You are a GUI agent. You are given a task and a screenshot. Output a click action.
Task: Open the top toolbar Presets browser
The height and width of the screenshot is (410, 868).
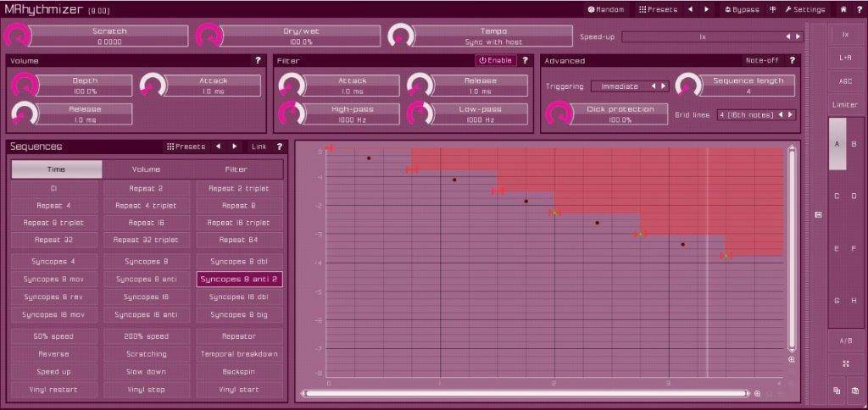click(x=658, y=9)
